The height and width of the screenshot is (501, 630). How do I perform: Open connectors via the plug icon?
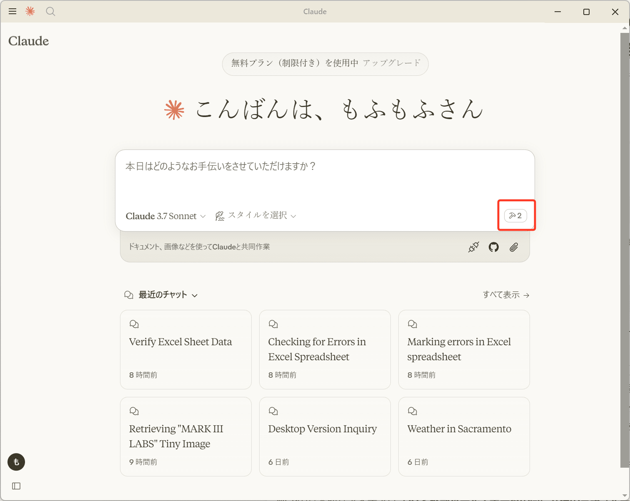[x=473, y=247]
